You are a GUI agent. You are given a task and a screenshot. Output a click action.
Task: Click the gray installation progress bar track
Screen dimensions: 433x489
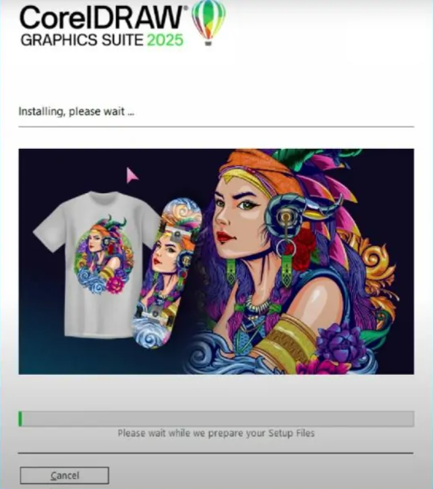point(216,418)
